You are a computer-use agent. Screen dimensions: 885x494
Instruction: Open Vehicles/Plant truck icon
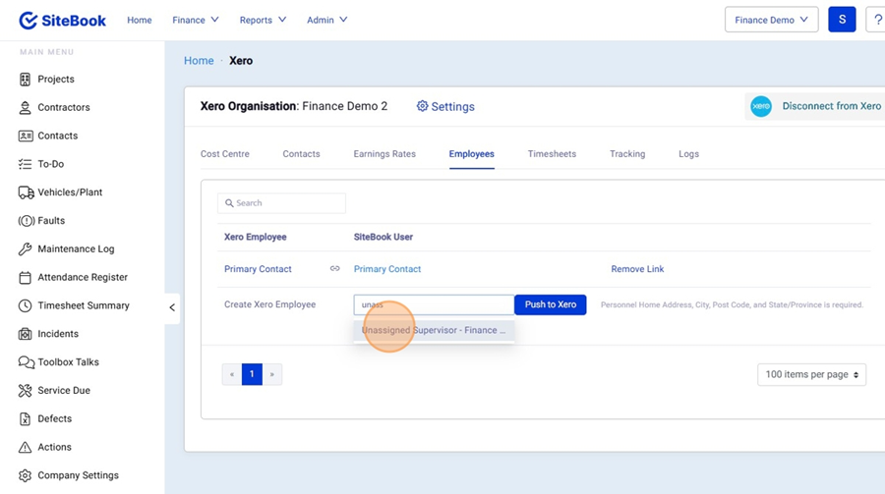[26, 192]
